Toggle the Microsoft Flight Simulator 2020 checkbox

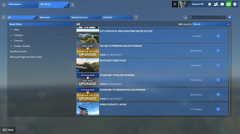coord(71,57)
